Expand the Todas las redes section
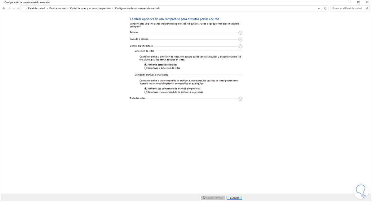The height and width of the screenshot is (202, 372). [240, 99]
